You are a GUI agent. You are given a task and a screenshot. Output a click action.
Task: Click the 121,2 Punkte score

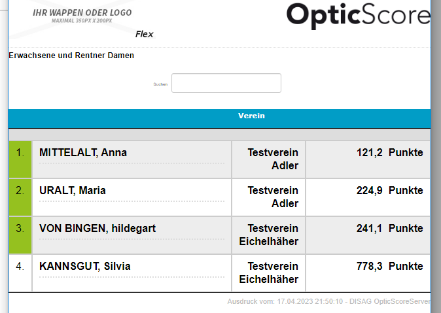[389, 153]
